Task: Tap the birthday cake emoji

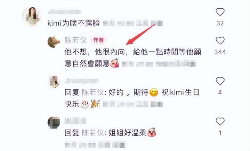Action: 84,104
